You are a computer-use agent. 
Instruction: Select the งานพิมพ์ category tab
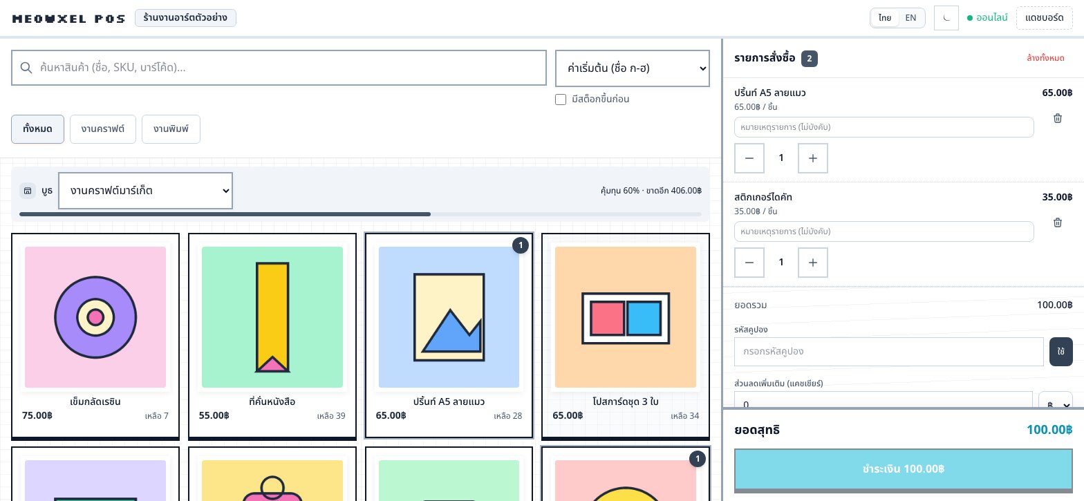click(171, 129)
